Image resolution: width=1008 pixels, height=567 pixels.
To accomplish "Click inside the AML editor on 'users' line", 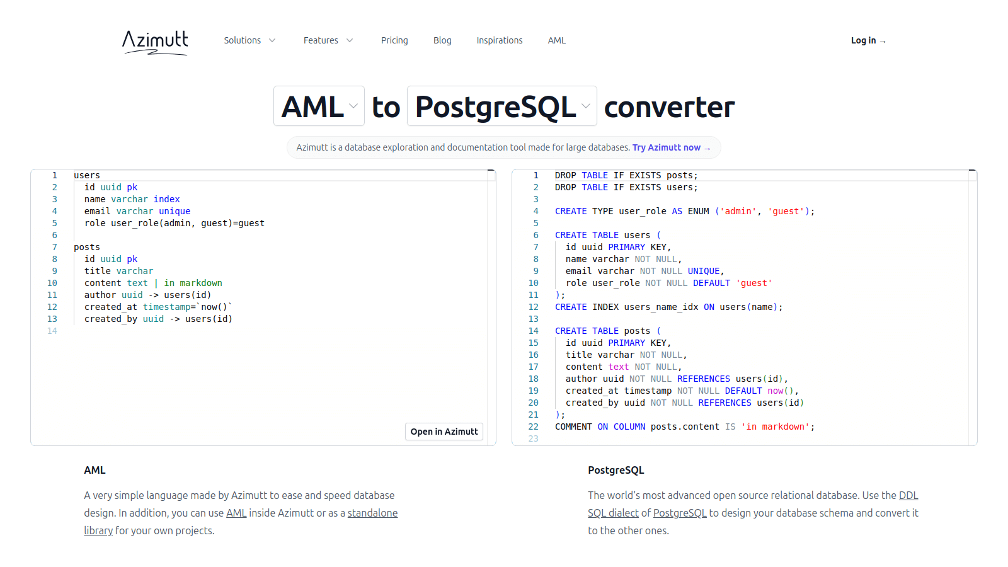I will [87, 175].
